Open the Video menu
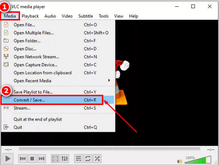This screenshot has width=219, height=165. [67, 16]
